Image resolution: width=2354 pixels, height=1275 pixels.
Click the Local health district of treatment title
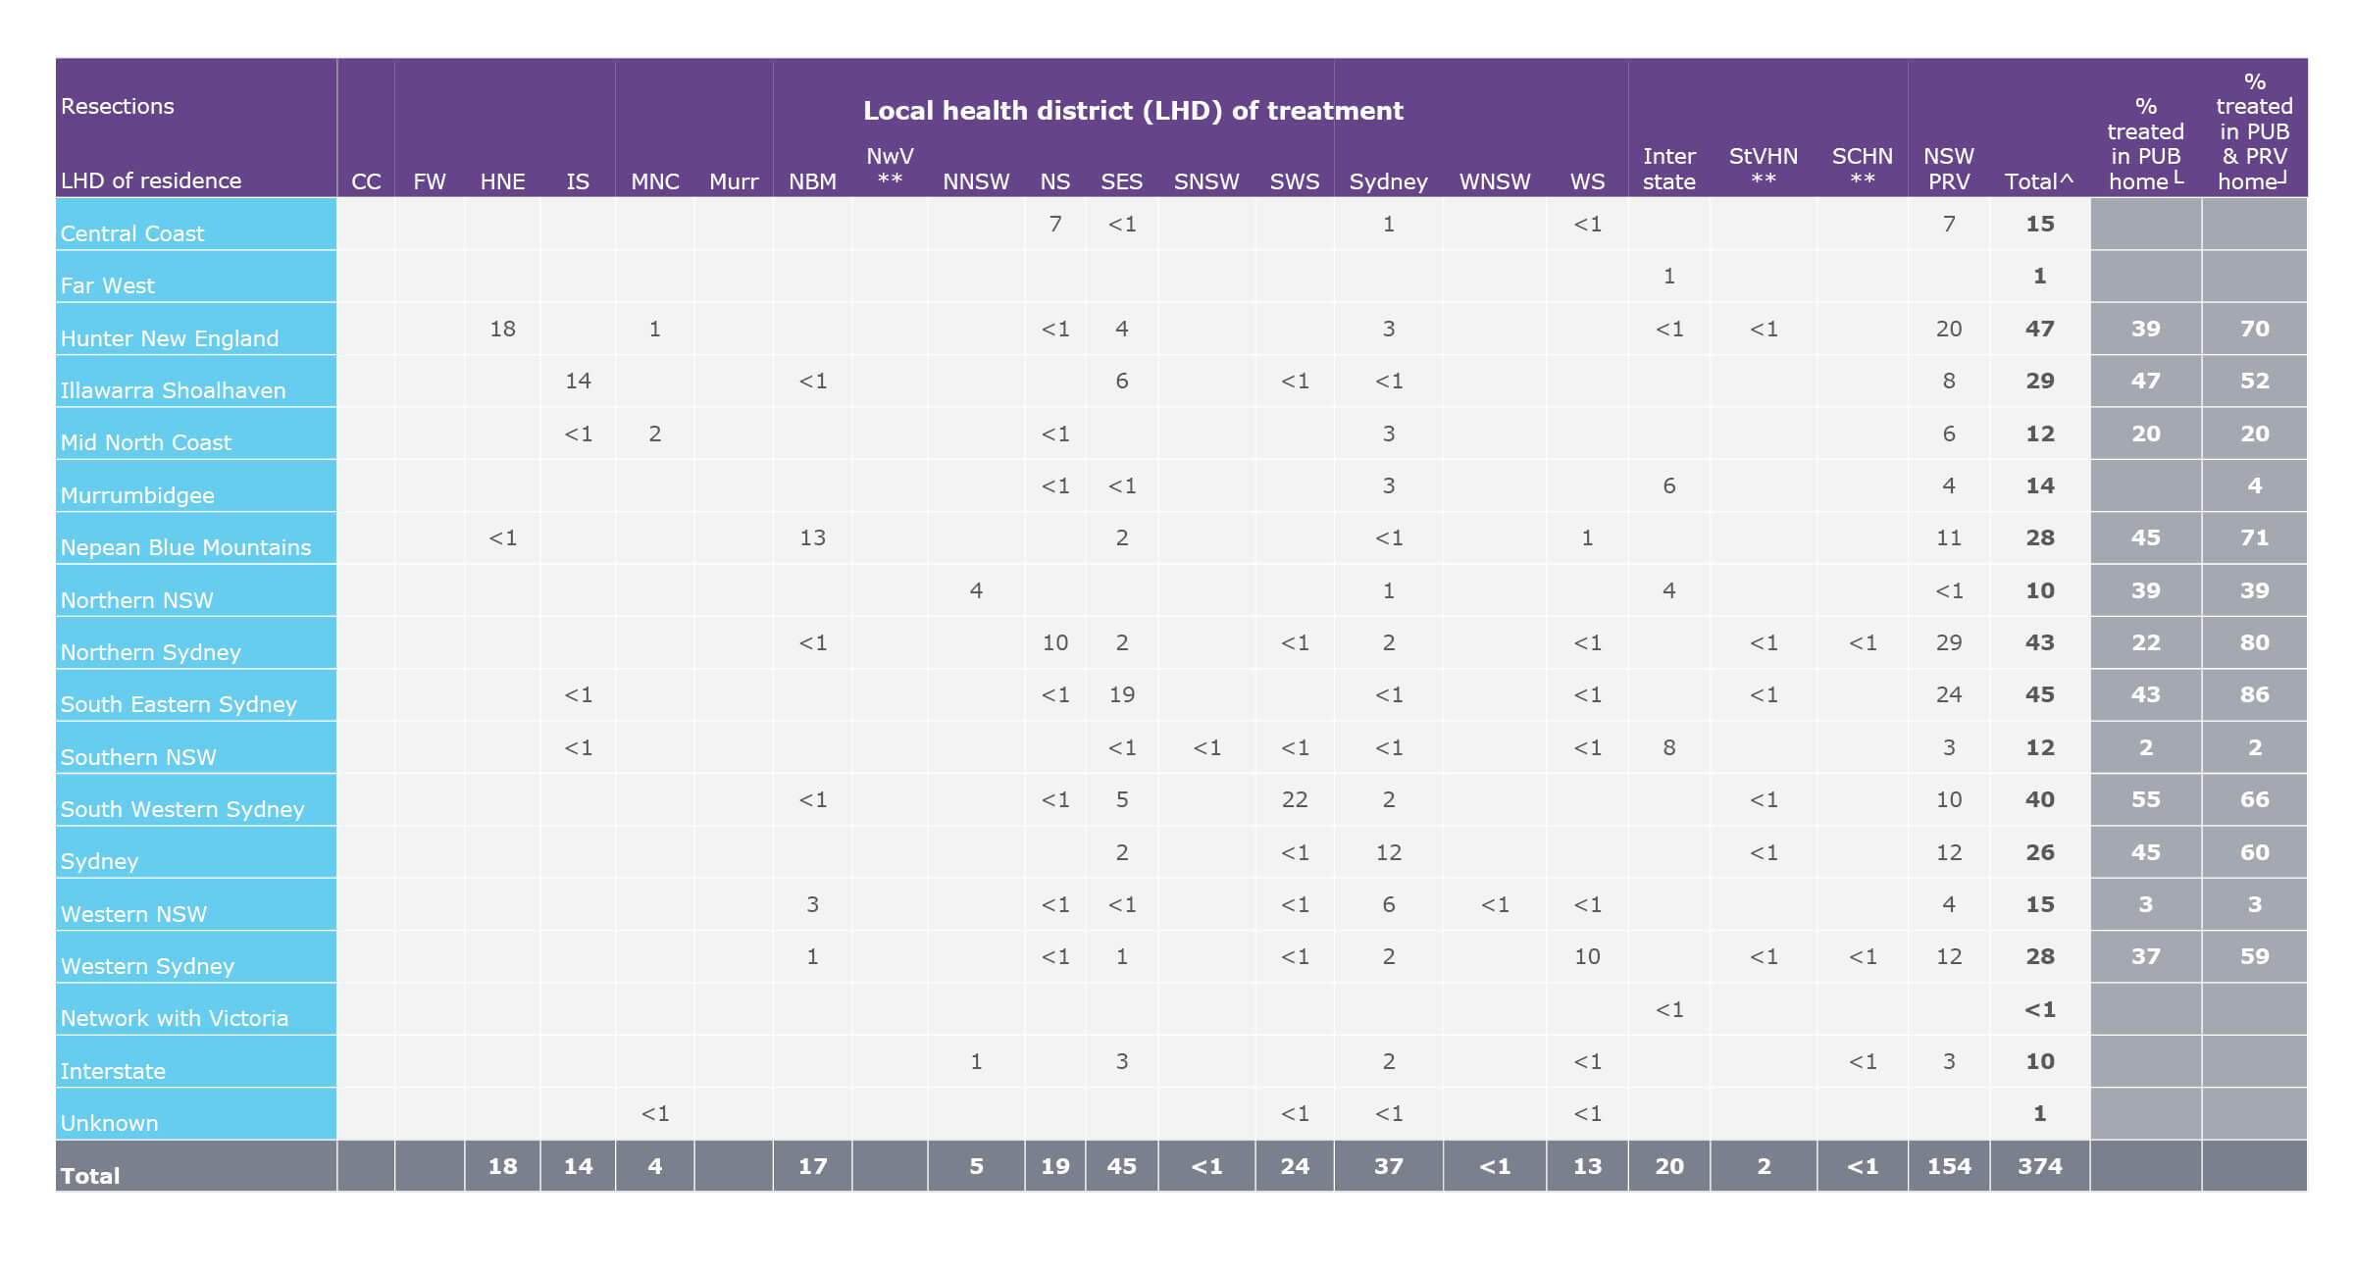pos(1132,111)
